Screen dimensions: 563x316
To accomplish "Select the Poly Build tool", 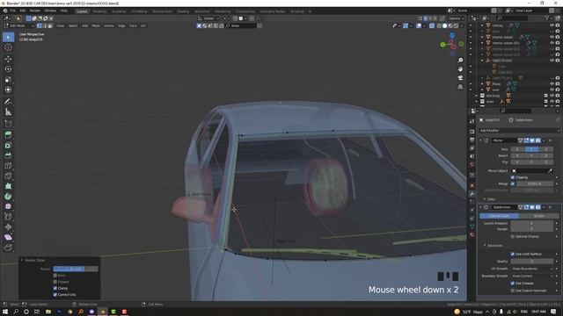I will point(8,186).
